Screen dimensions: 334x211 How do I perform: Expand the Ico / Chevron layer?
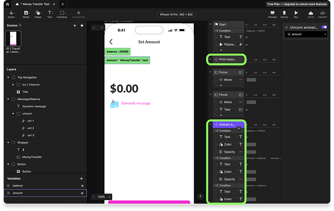tap(13, 85)
